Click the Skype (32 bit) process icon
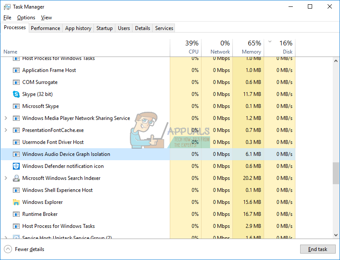The image size is (340, 260). tap(16, 94)
